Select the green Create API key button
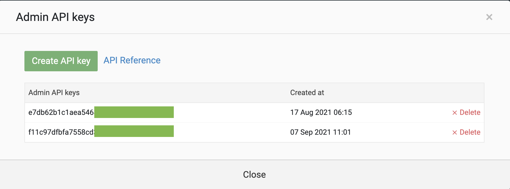510x189 pixels. [61, 61]
